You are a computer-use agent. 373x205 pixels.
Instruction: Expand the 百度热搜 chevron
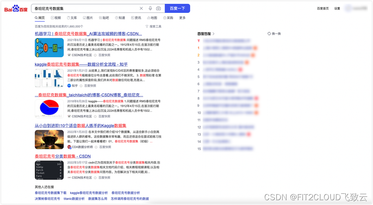213,34
